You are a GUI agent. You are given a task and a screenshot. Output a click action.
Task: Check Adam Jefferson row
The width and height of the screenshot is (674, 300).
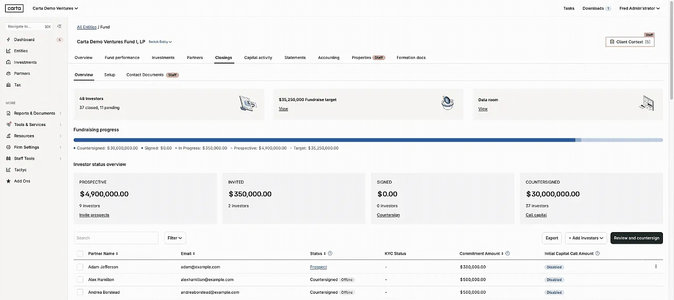click(80, 267)
